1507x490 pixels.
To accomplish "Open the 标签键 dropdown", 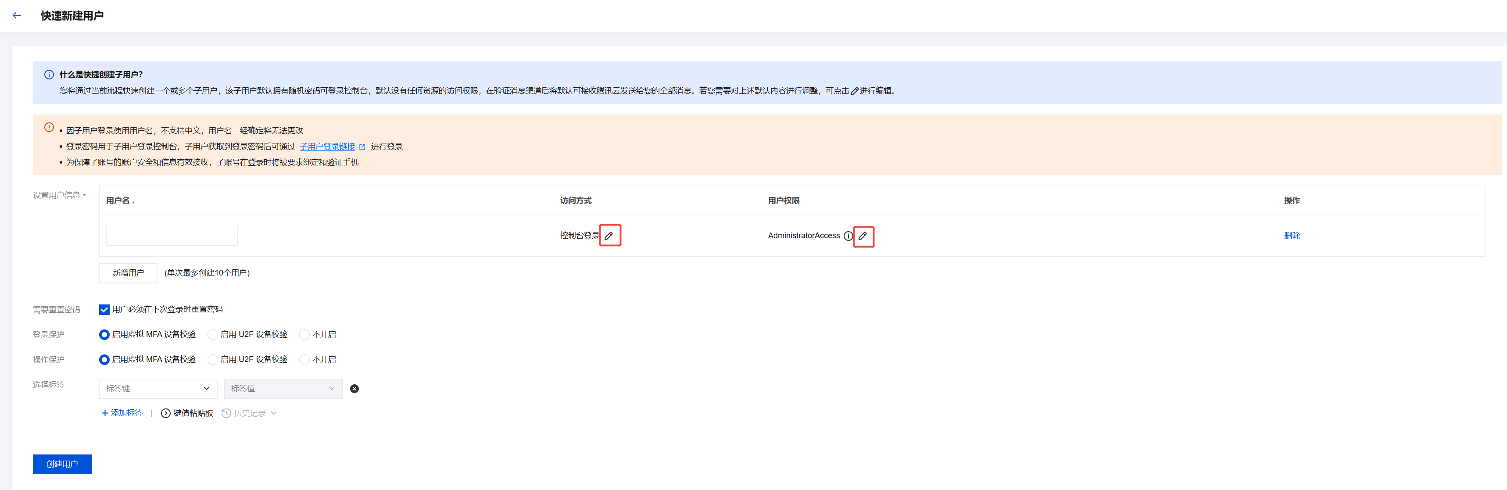I will 158,389.
